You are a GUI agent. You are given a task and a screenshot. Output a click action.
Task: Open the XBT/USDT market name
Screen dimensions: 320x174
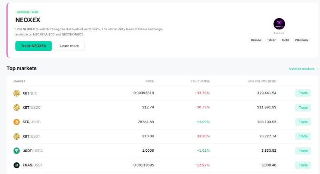pyautogui.click(x=31, y=136)
